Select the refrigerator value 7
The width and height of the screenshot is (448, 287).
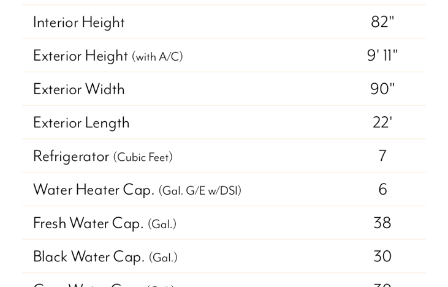tap(382, 156)
